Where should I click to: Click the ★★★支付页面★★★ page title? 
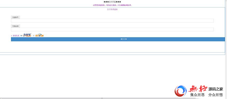112,2
